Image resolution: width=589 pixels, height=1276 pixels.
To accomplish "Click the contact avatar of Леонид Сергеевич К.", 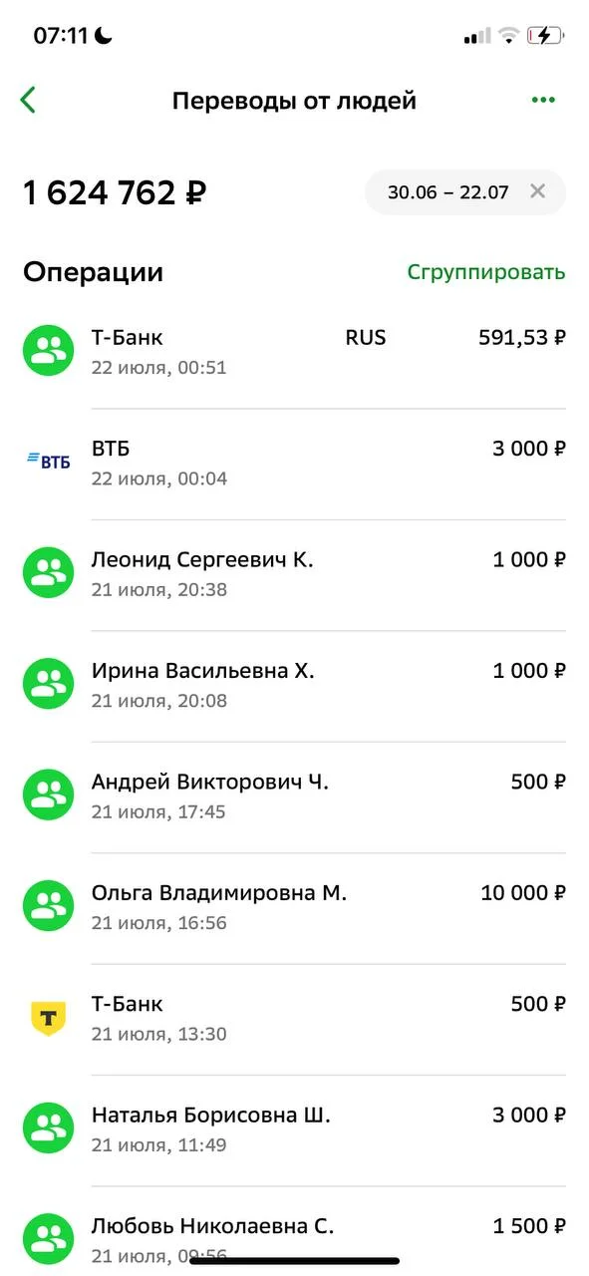I will (47, 571).
